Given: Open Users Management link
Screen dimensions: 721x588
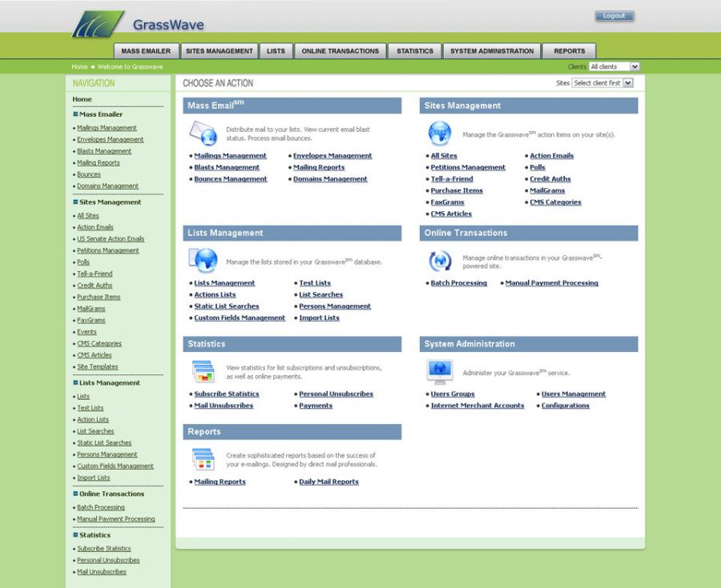Looking at the screenshot, I should coord(574,394).
